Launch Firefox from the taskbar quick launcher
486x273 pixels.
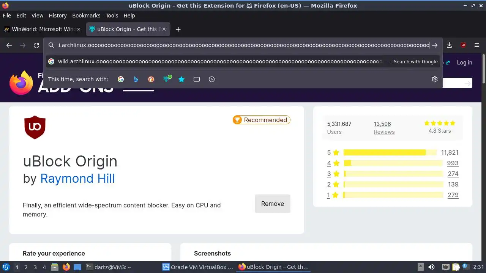click(x=66, y=267)
